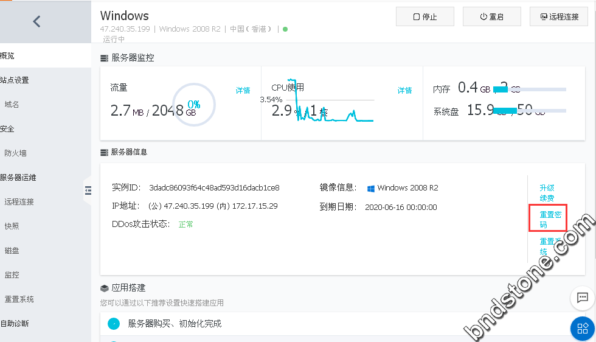Select 域名 domain in the sidebar
The width and height of the screenshot is (596, 342).
coord(12,105)
